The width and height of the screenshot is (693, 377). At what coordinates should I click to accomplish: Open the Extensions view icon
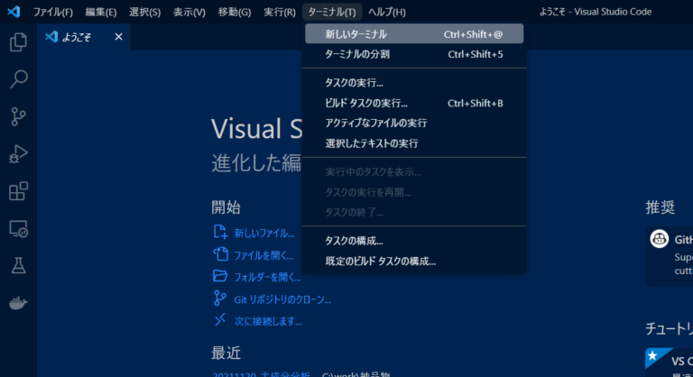point(18,191)
